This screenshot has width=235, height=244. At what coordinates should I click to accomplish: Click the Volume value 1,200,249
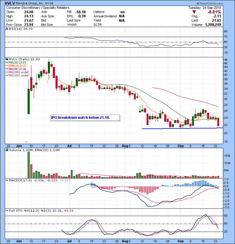pos(213,25)
